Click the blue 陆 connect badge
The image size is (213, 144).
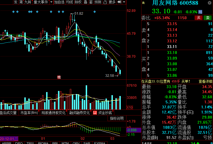201,12
